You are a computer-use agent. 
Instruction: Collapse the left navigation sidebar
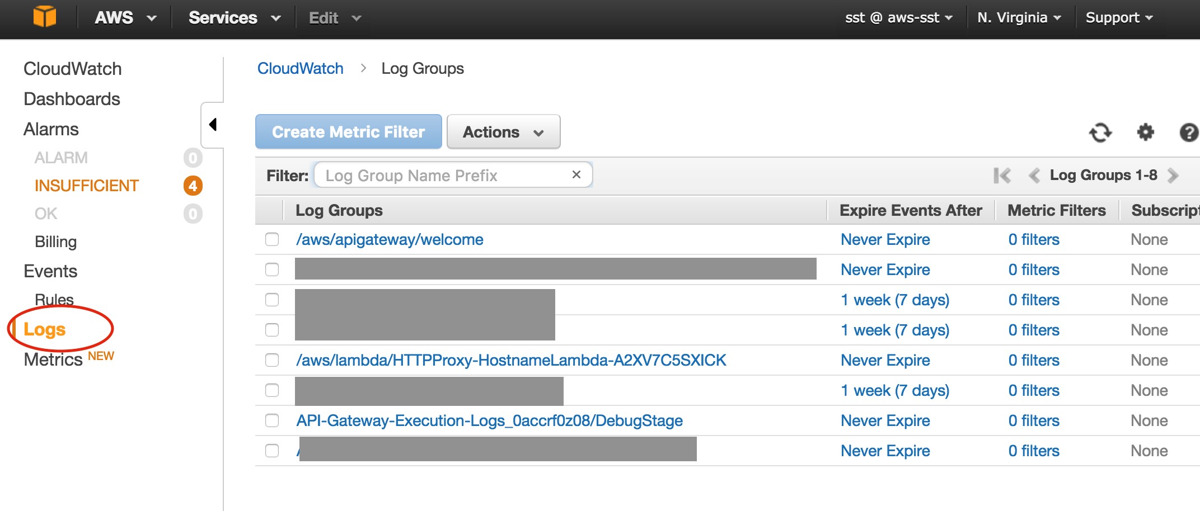213,125
